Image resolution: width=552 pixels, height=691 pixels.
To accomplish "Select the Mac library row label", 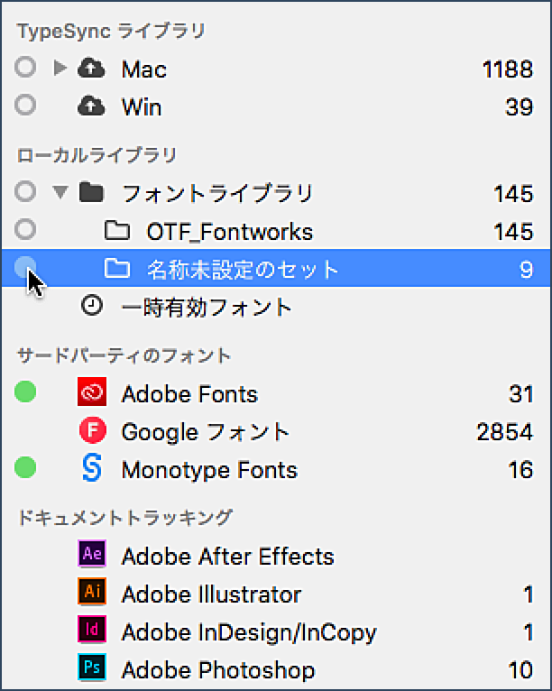I will tap(144, 69).
